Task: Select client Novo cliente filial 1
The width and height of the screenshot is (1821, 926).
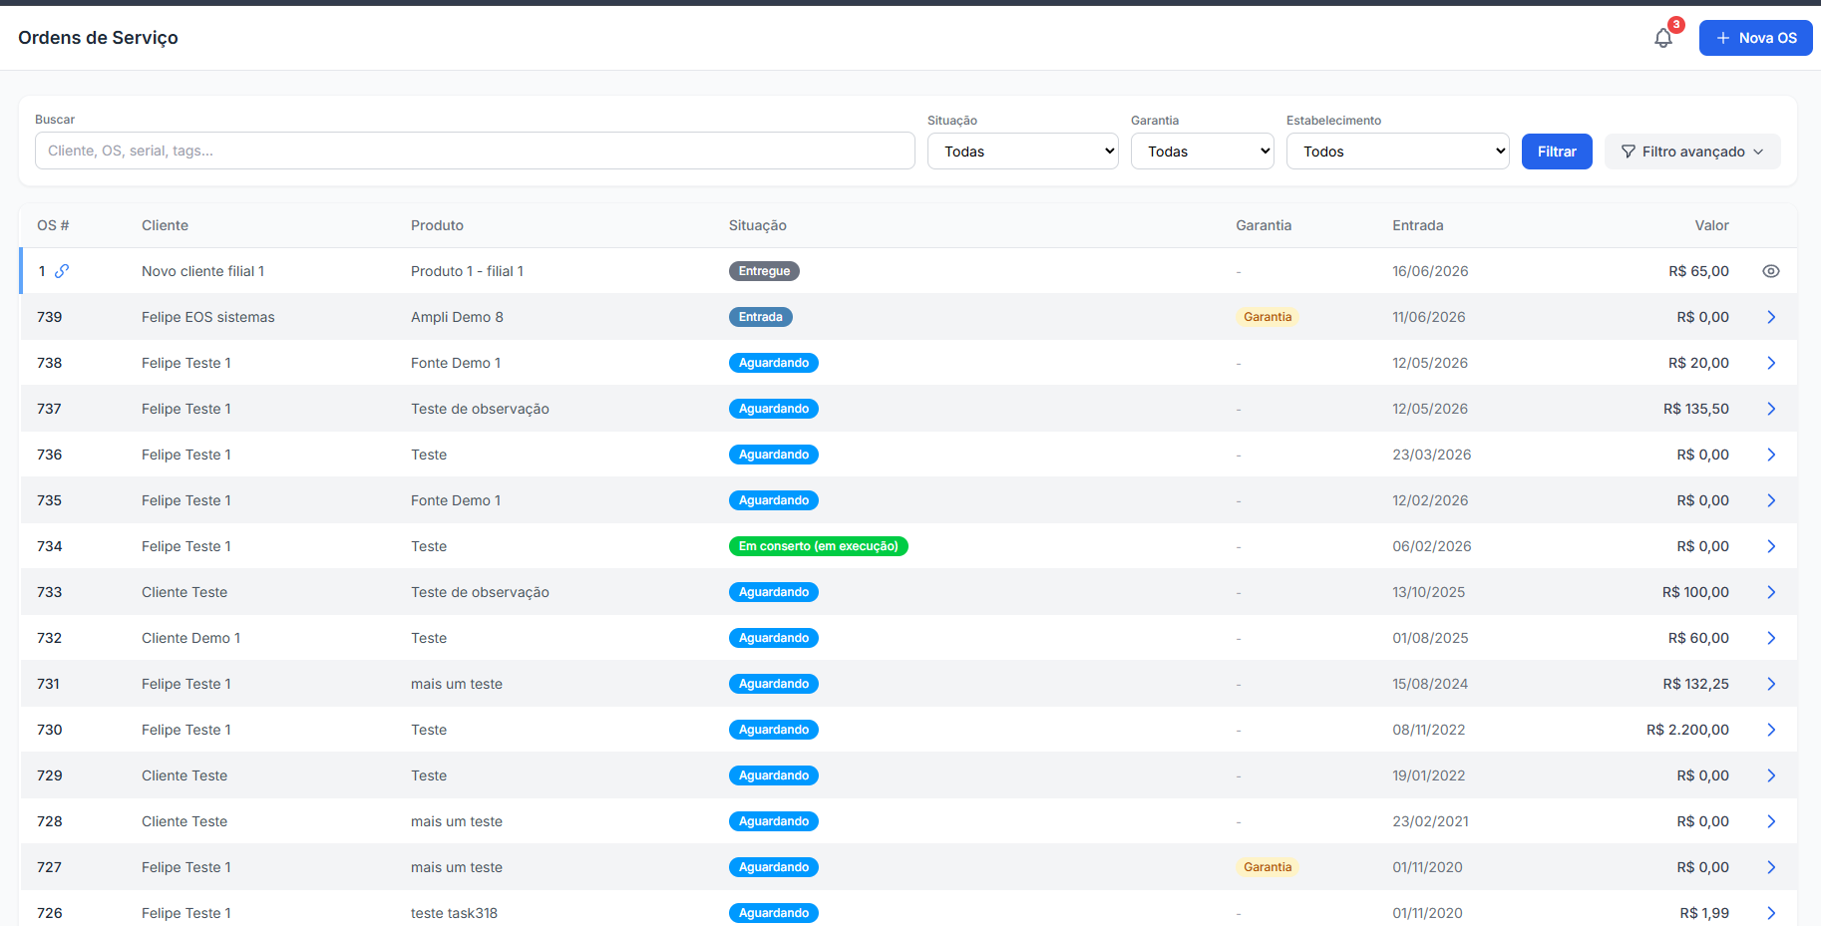Action: (x=202, y=271)
